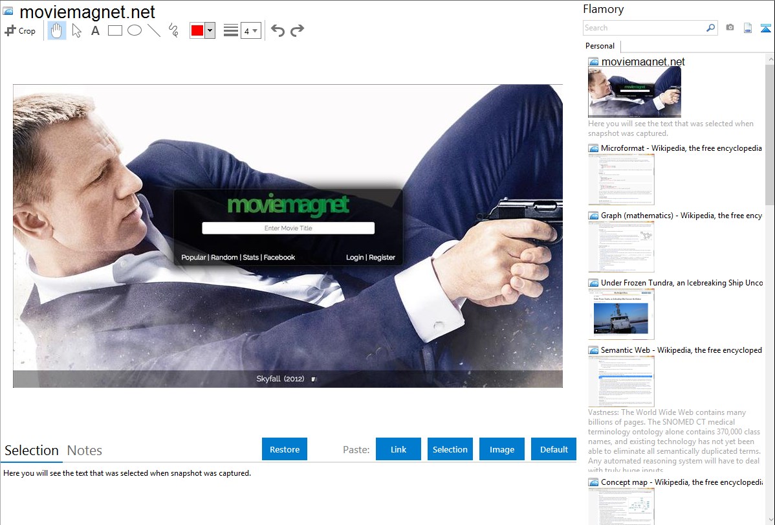
Task: Click the Restore button
Action: [x=285, y=449]
